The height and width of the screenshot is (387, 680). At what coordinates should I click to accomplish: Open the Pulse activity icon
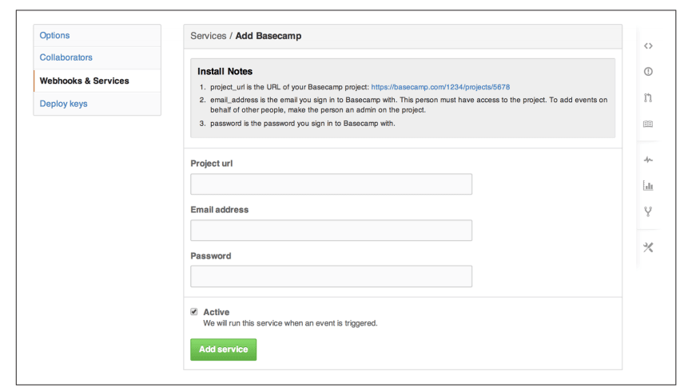[x=648, y=160]
